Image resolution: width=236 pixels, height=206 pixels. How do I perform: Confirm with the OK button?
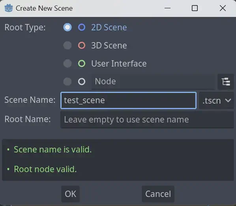pyautogui.click(x=70, y=194)
